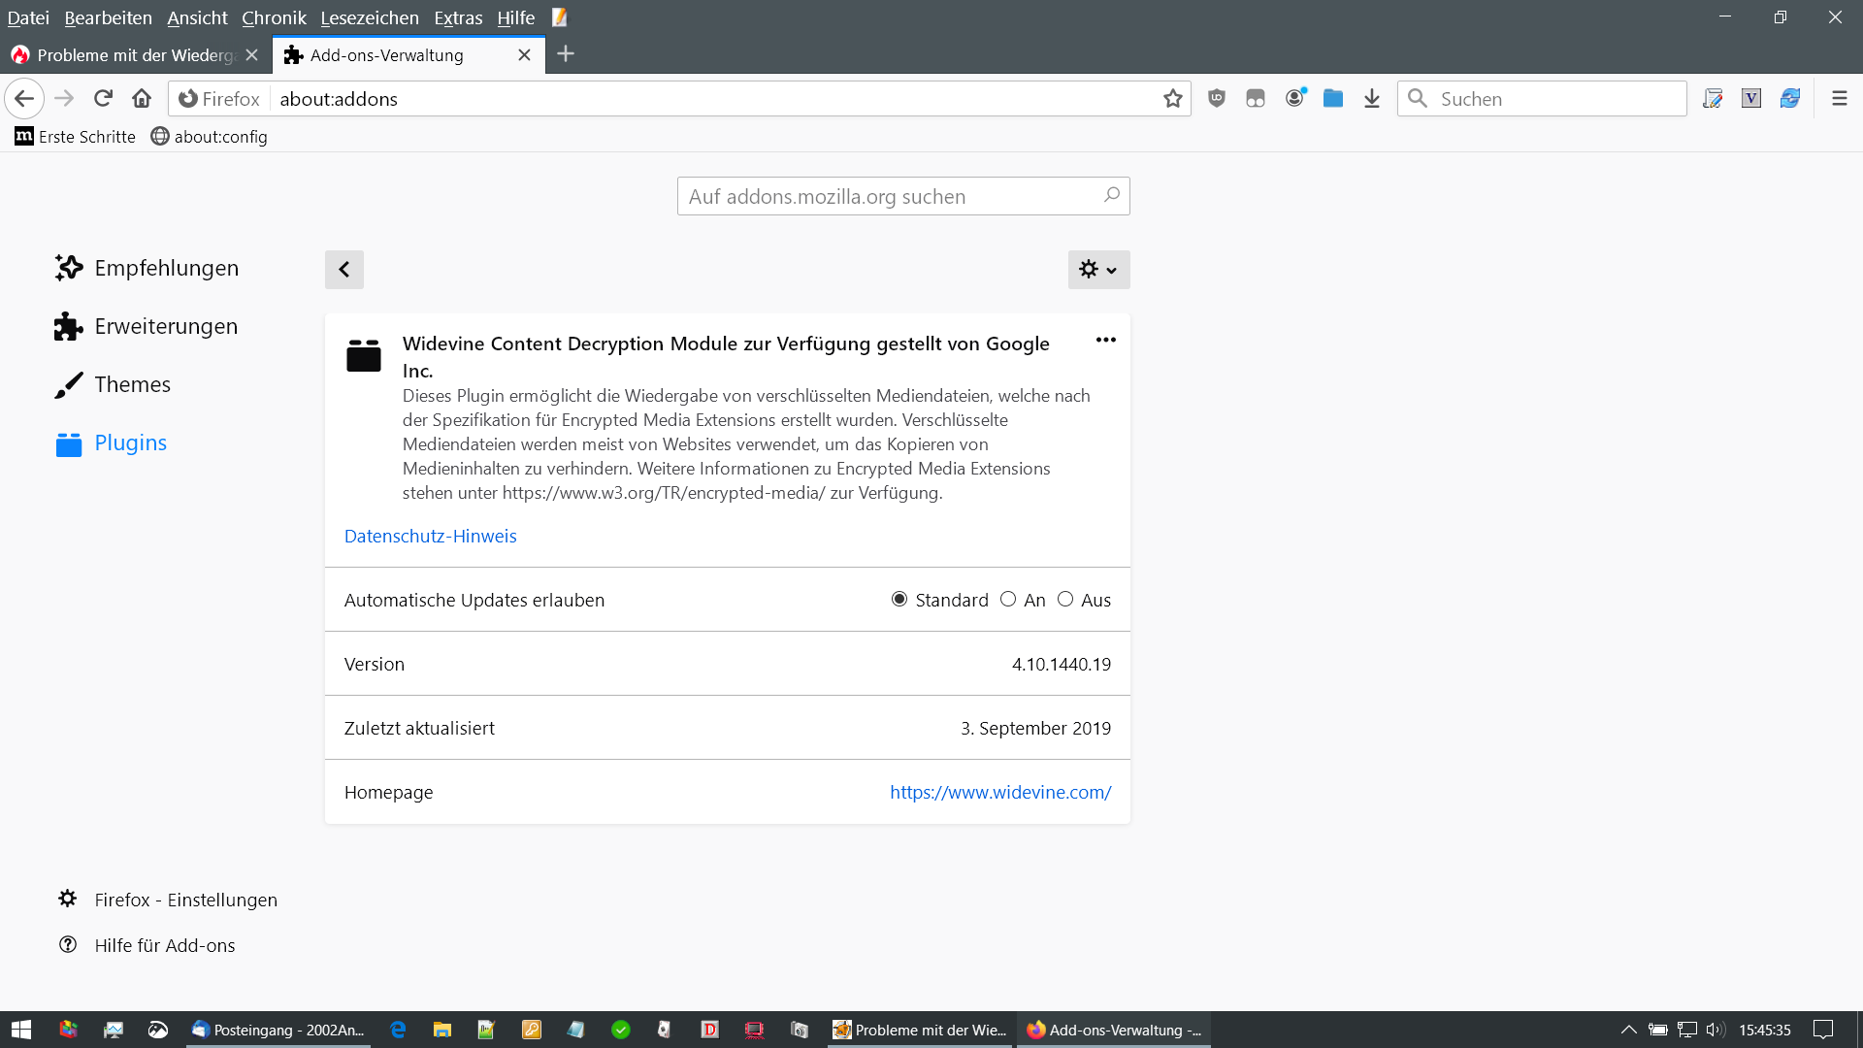Open widevine.com homepage link

1000,792
